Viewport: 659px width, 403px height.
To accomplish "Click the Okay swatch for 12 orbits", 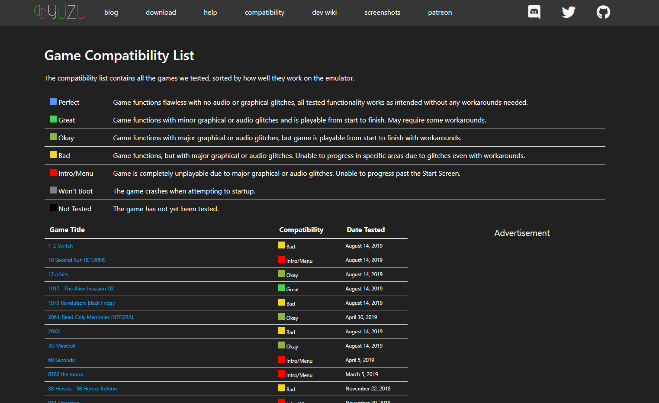I will tap(282, 274).
